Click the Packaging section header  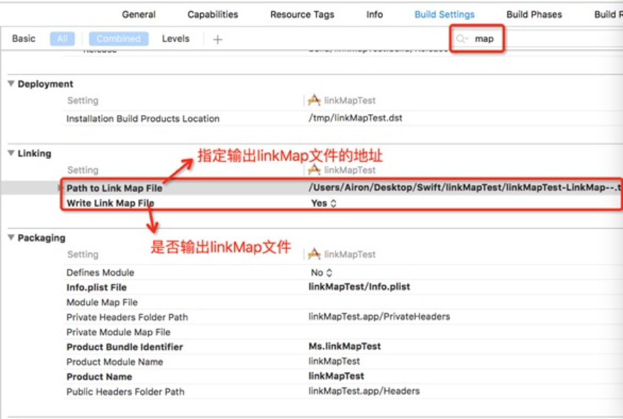pos(41,238)
